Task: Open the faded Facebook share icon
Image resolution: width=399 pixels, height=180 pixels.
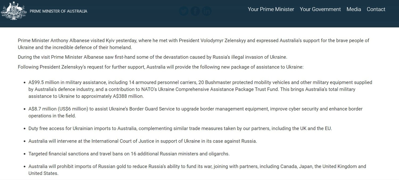Action: [195, 11]
